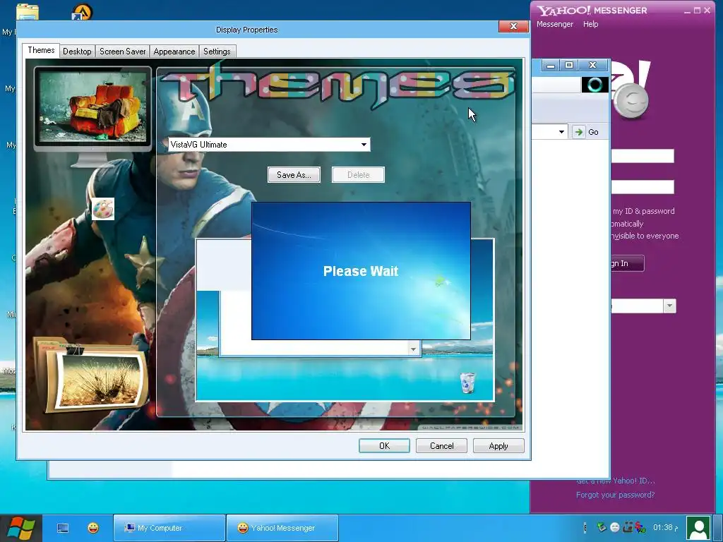Click the 'Get a new Yahoo! ID...' link
The height and width of the screenshot is (542, 723).
pos(615,481)
